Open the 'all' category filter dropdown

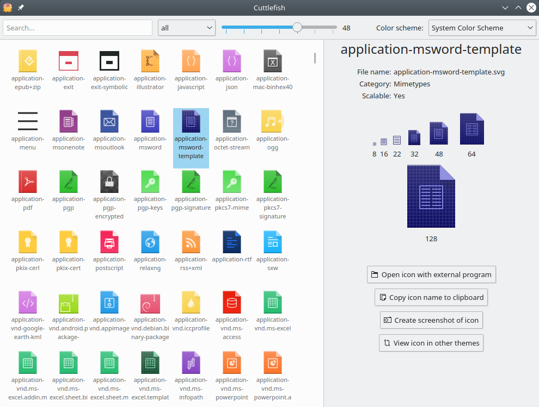[x=187, y=28]
